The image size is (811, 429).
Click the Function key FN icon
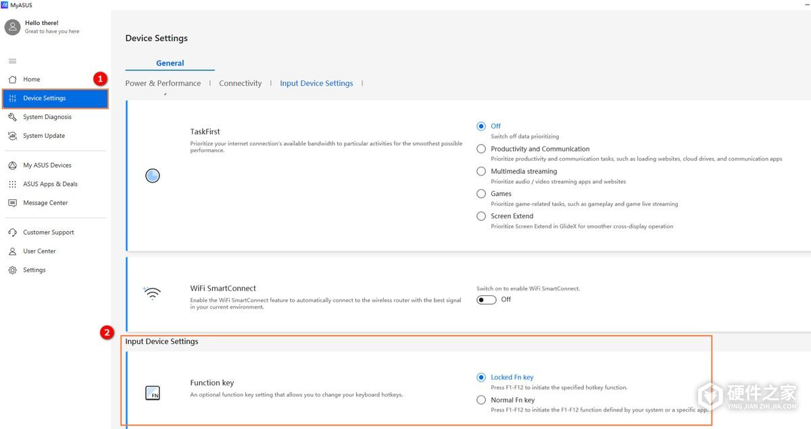(x=153, y=393)
